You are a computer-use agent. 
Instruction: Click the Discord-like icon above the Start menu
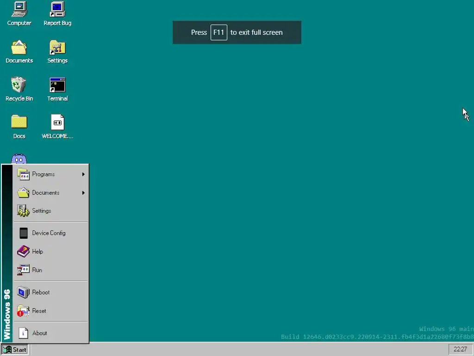pos(19,159)
